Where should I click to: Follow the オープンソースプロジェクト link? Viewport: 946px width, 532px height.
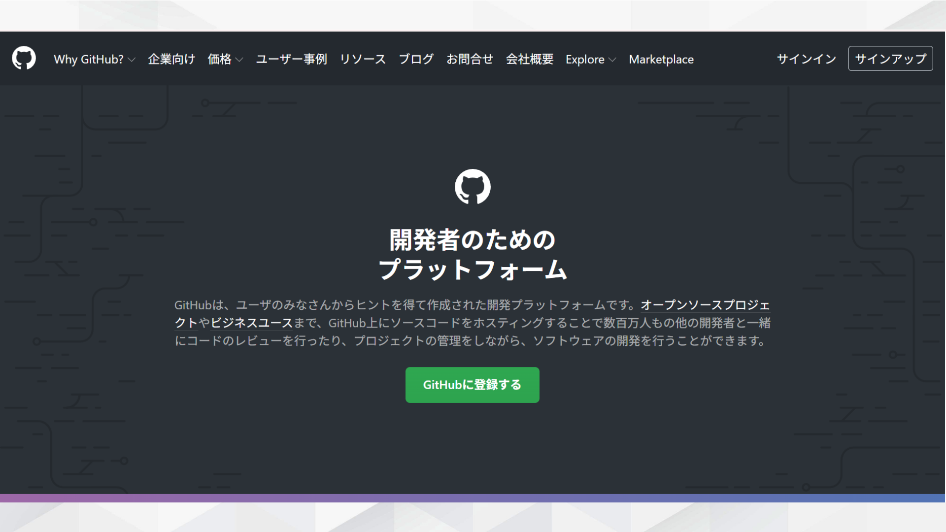point(705,305)
